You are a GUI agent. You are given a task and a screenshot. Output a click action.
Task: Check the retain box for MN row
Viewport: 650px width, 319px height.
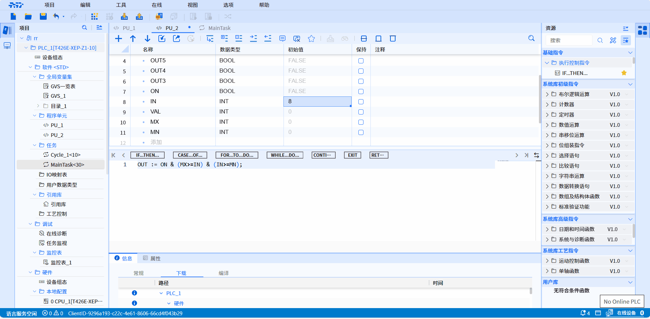coord(361,132)
